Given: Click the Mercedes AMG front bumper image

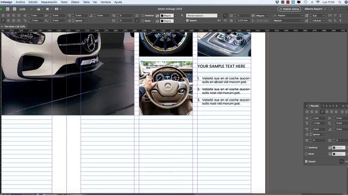Looking at the screenshot, I should click(x=67, y=74).
